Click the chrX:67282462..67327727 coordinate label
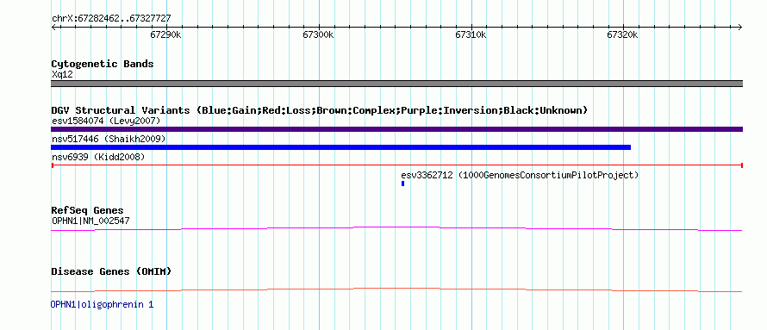The height and width of the screenshot is (330, 767). click(111, 19)
